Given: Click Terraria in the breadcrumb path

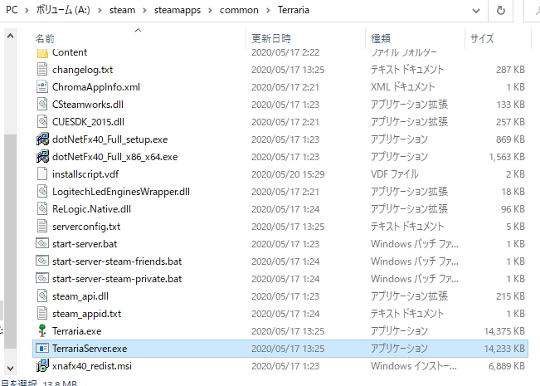Looking at the screenshot, I should (x=294, y=10).
